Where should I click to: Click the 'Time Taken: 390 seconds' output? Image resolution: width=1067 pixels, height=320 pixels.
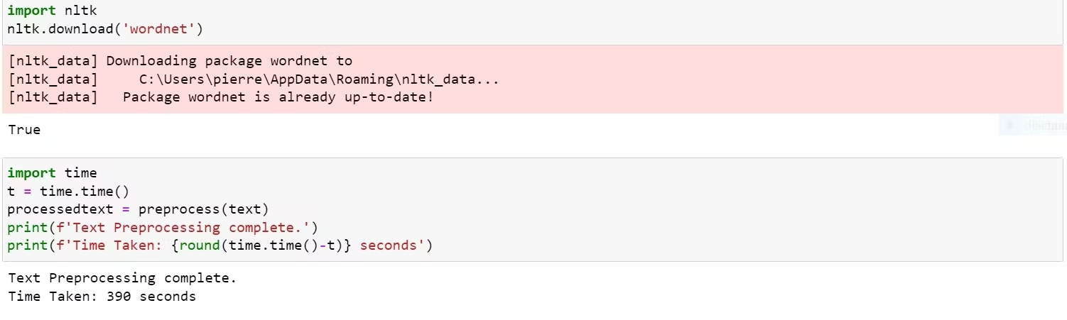click(x=102, y=297)
